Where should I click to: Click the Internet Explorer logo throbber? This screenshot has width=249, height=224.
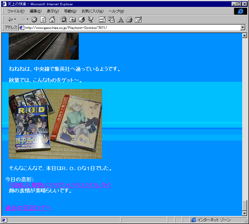tap(240, 11)
